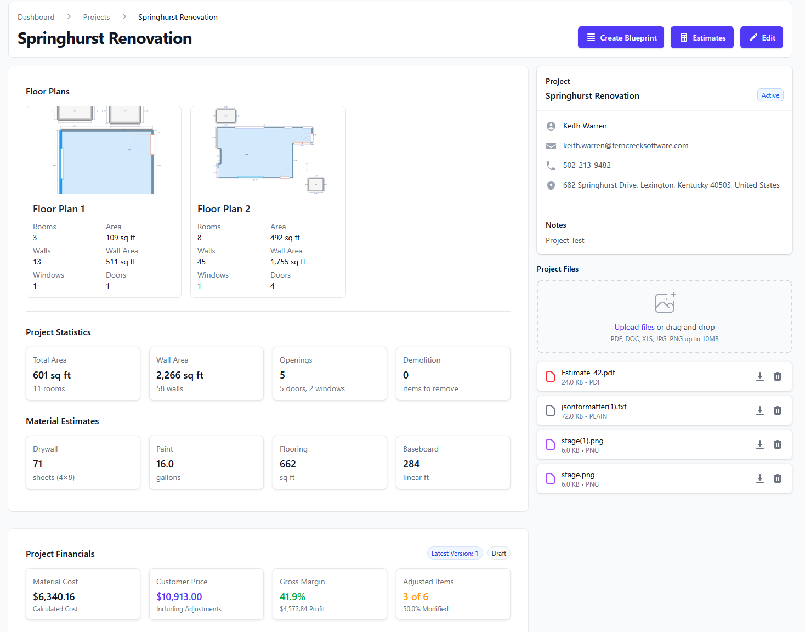This screenshot has height=632, width=805.
Task: Open the Create Blueprint button
Action: (621, 37)
